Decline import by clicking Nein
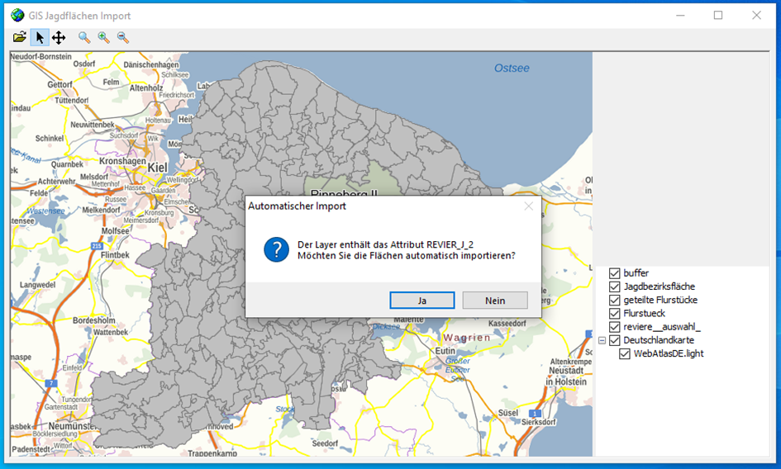This screenshot has width=781, height=469. pyautogui.click(x=495, y=301)
